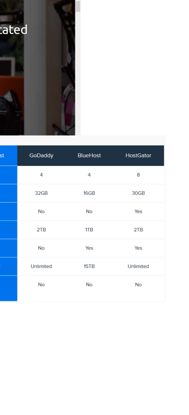
Task: Select the 2TB cell in HostGator column
Action: pyautogui.click(x=138, y=230)
